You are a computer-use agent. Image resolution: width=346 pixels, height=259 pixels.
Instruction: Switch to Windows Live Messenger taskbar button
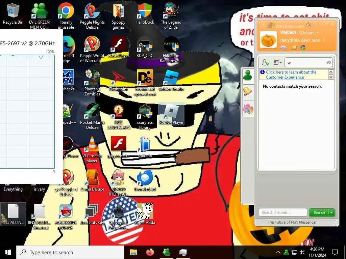(166, 252)
